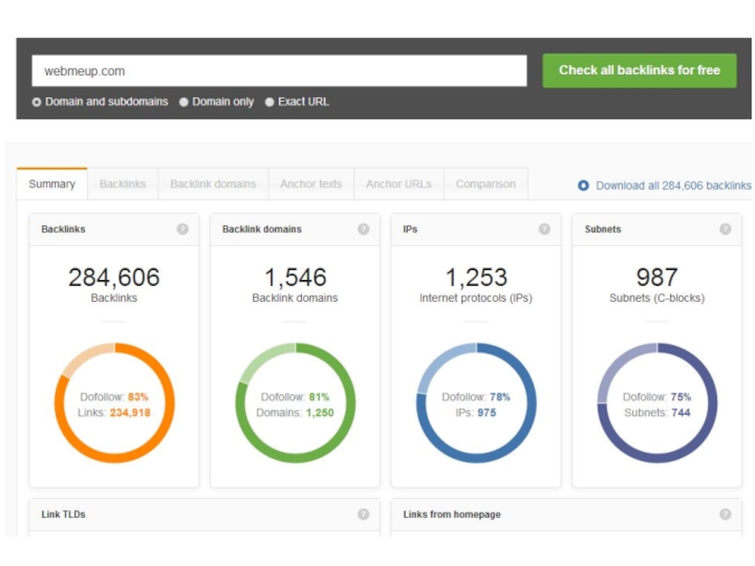This screenshot has height=566, width=755.
Task: Go to the Comparison tab
Action: tap(485, 184)
